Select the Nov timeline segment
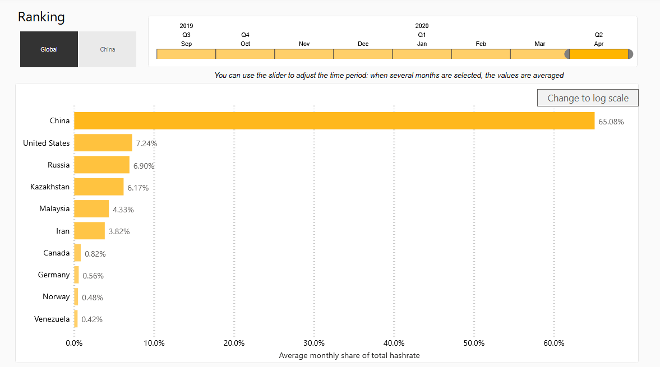 304,54
